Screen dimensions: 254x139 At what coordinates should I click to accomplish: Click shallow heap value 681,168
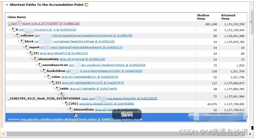211,24
